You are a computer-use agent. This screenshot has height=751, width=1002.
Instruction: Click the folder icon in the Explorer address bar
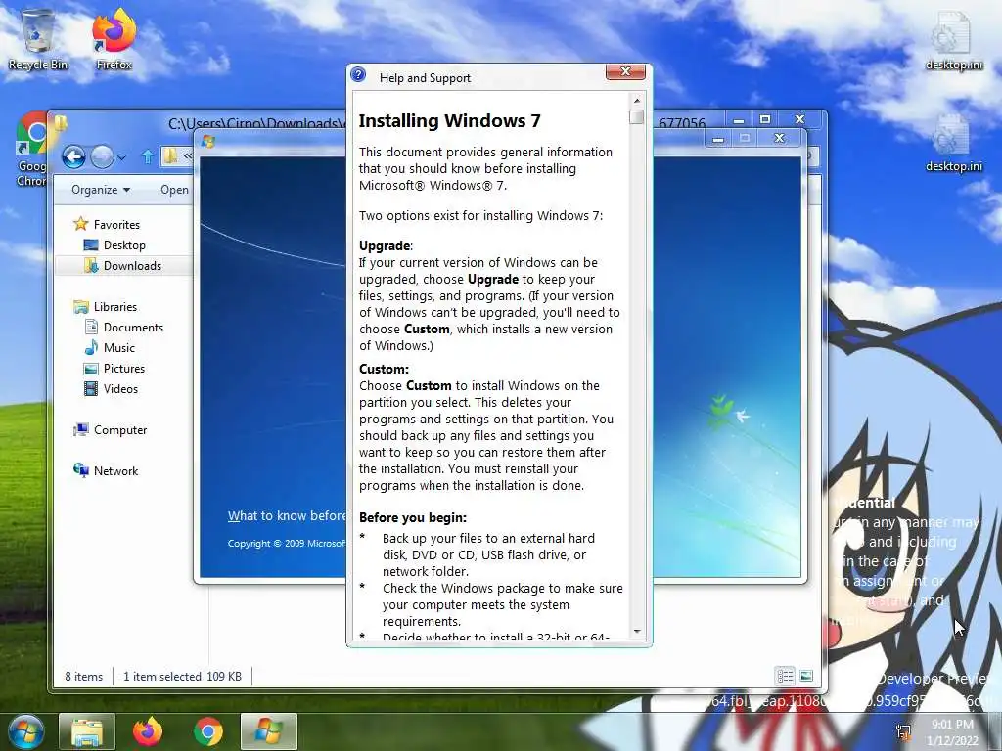point(170,155)
